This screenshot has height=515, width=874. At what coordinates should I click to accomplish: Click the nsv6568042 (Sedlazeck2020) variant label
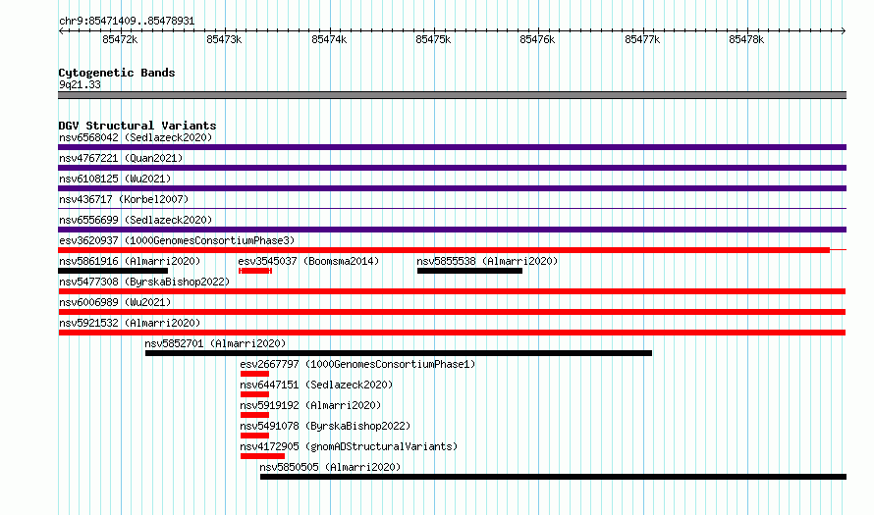[136, 137]
